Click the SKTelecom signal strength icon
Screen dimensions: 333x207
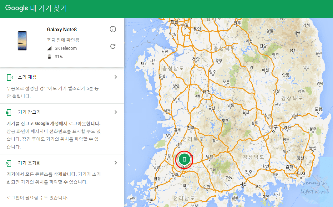tap(49, 48)
